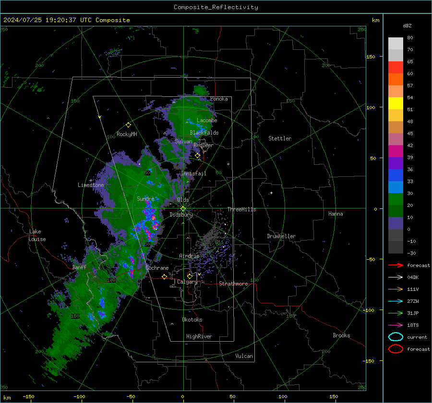Click the magenta 18TS arrow legend icon
The width and height of the screenshot is (432, 403).
396,325
